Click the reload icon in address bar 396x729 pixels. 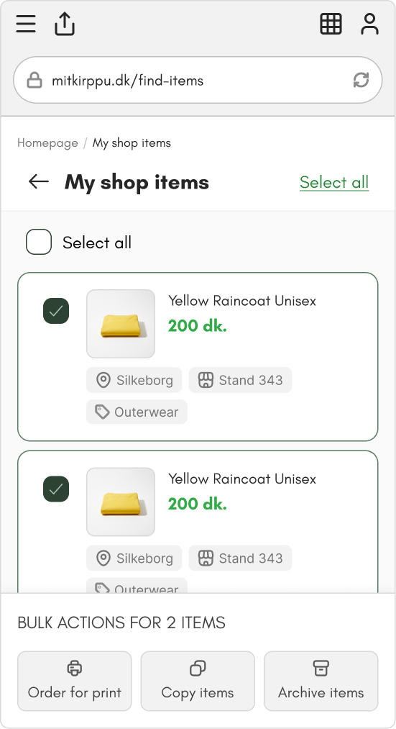[361, 81]
